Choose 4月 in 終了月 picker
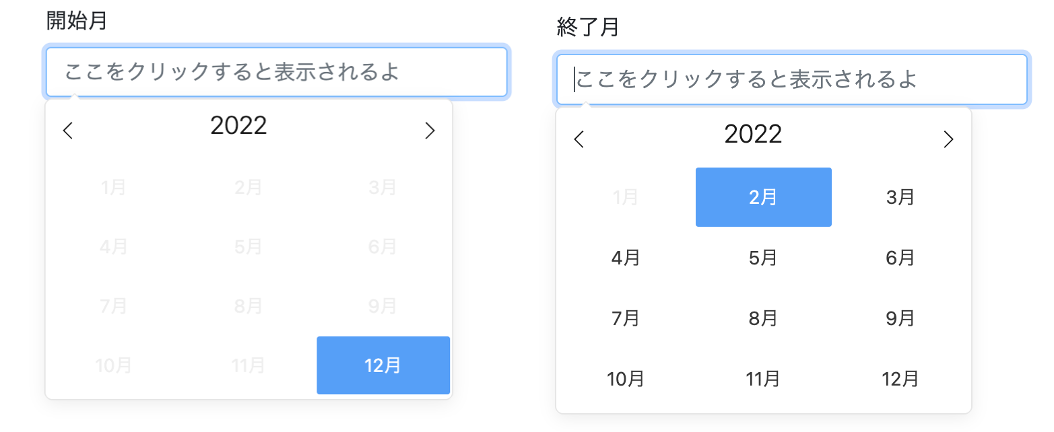1054x432 pixels. coord(626,258)
